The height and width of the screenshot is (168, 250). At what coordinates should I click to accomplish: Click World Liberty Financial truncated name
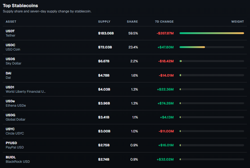tap(26, 92)
